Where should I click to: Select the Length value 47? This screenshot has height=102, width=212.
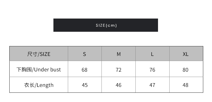pos(152,85)
